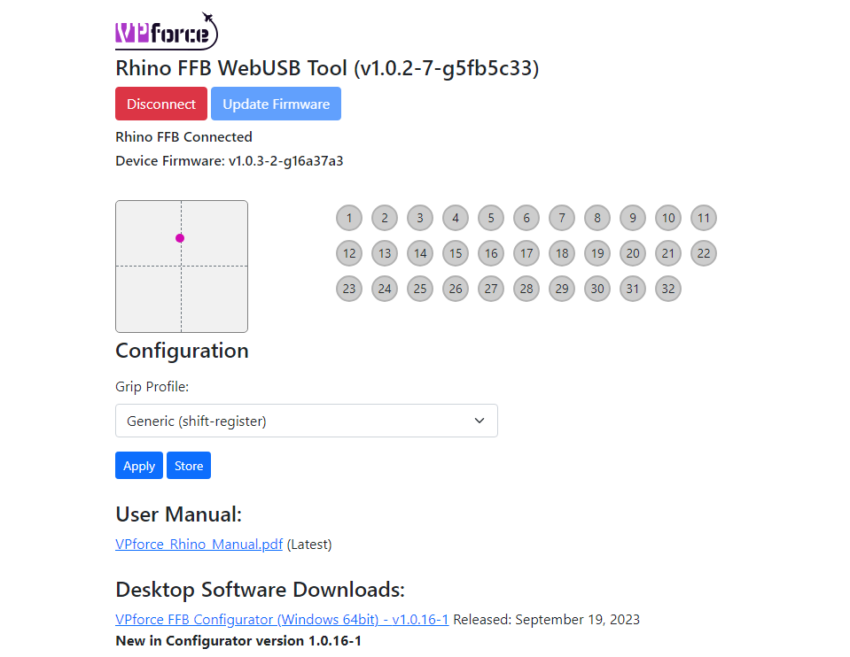Open VPforce_Rhino_Manual.pdf link
Viewport: 850px width, 657px height.
(x=199, y=544)
